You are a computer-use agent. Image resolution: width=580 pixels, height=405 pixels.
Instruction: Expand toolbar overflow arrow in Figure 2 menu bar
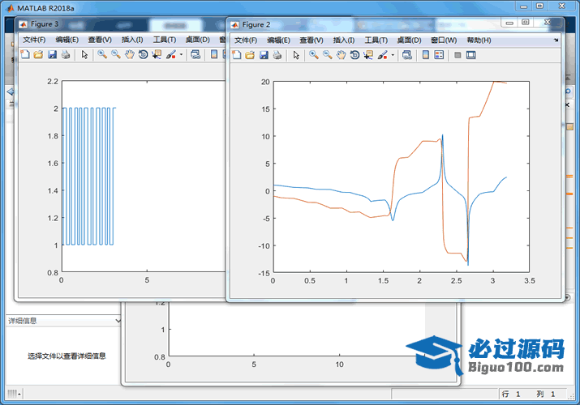pyautogui.click(x=556, y=40)
